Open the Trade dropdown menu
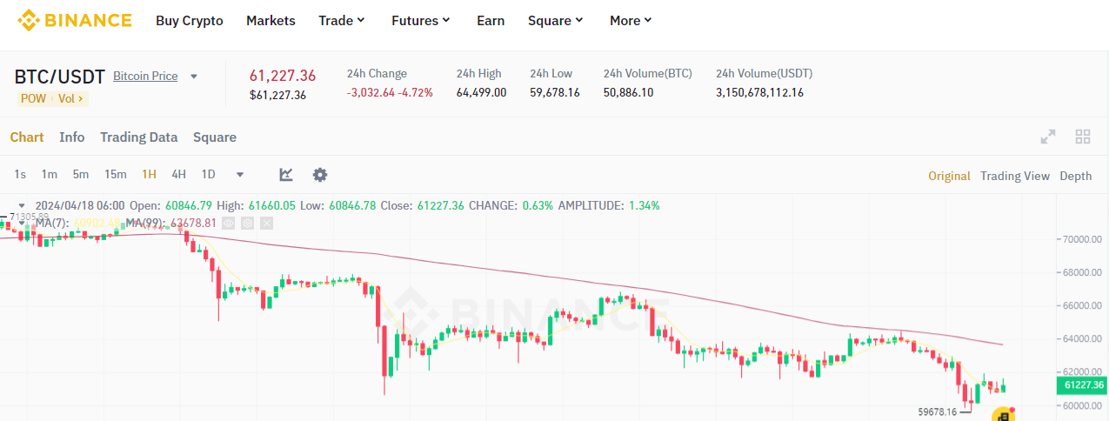The height and width of the screenshot is (421, 1109). [342, 20]
